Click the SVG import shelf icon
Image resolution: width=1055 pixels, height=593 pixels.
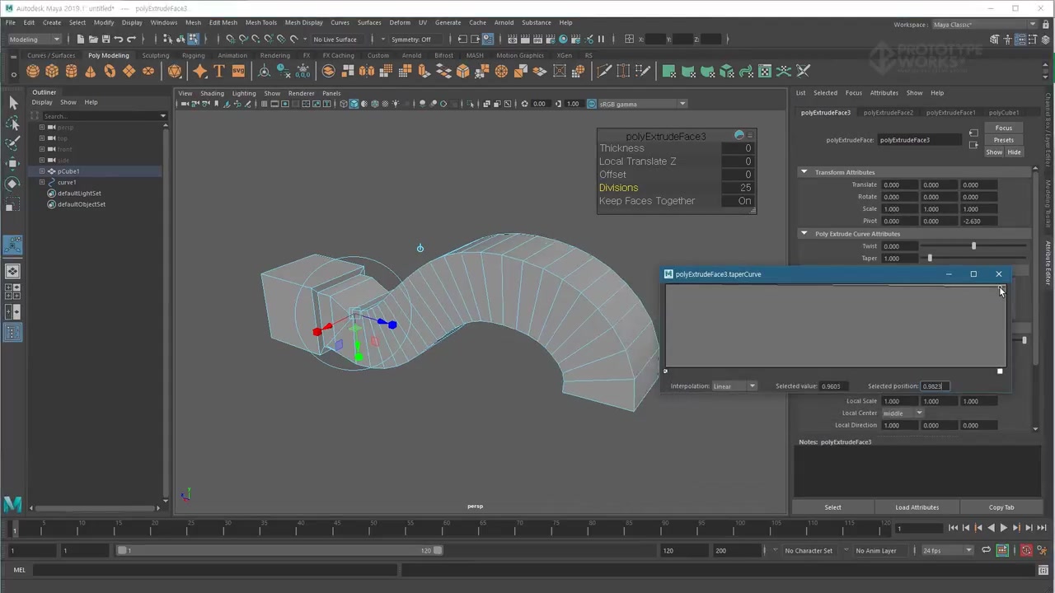(238, 72)
